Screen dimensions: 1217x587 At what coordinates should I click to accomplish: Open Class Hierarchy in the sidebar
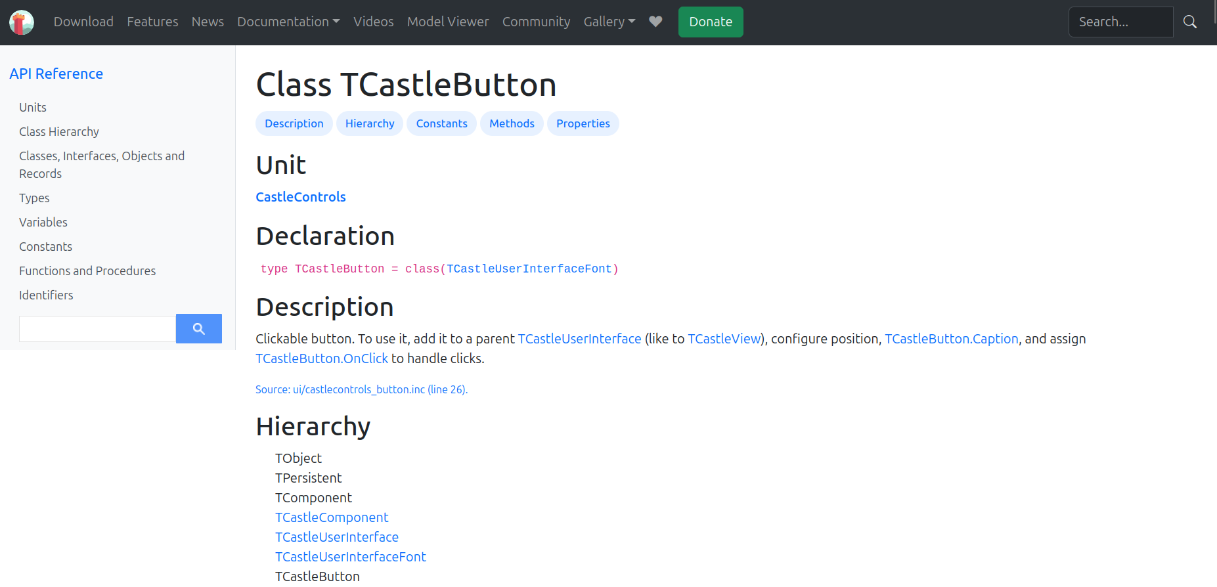(x=59, y=132)
